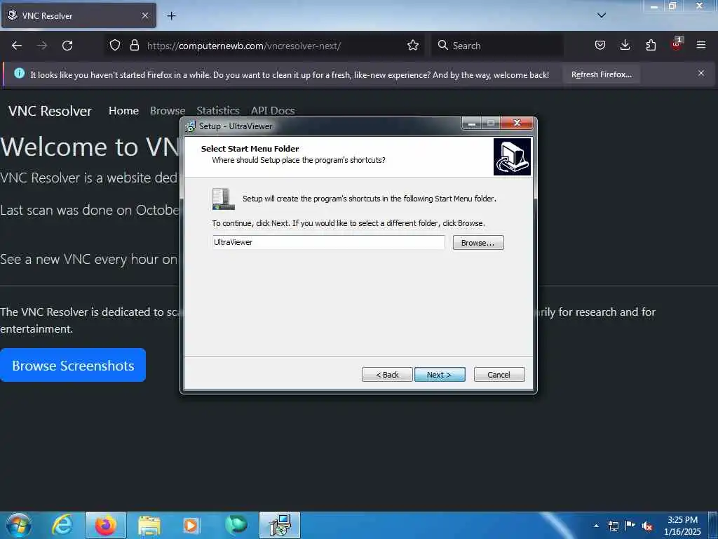Click the Firefox forward arrow
718x539 pixels.
(42, 46)
